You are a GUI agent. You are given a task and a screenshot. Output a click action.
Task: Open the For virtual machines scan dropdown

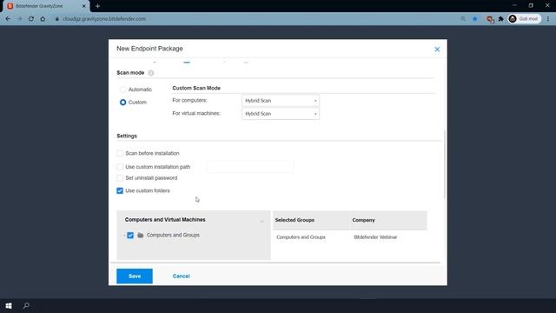(281, 114)
